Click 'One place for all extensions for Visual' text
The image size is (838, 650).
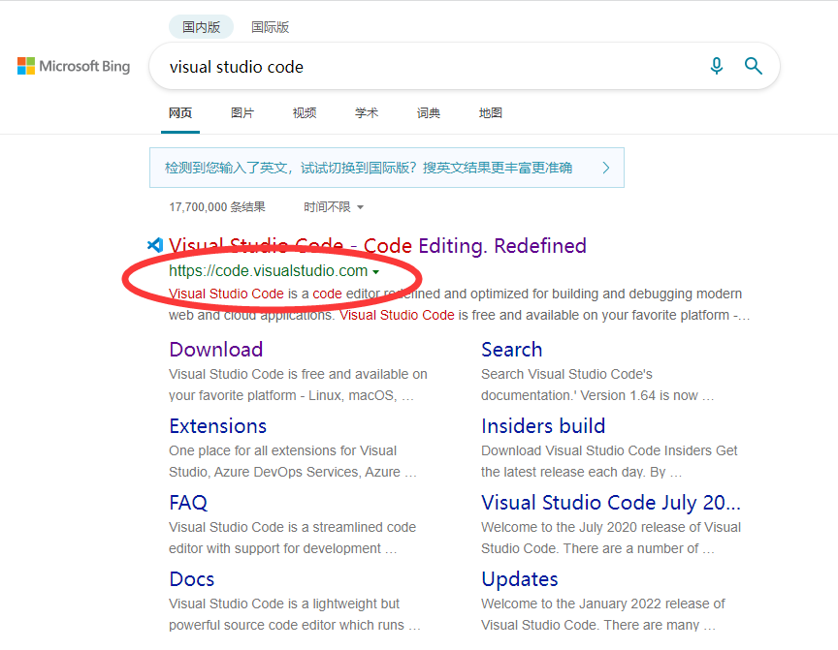[282, 451]
